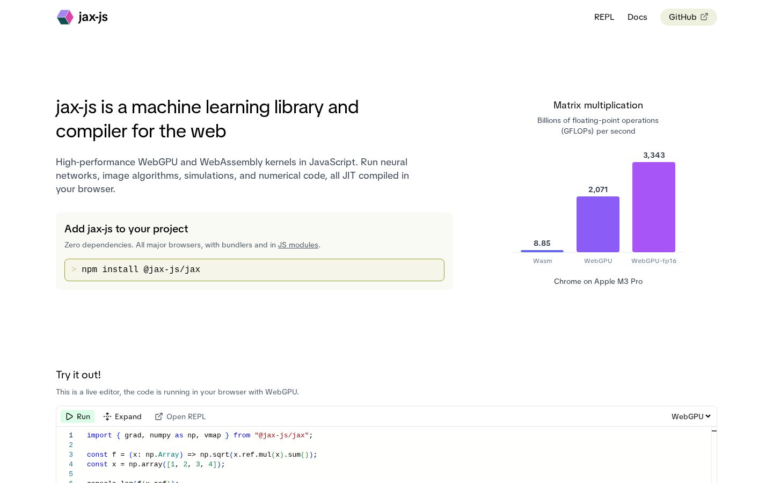The height and width of the screenshot is (483, 773).
Task: Click code line 1 with the import statement
Action: click(200, 435)
